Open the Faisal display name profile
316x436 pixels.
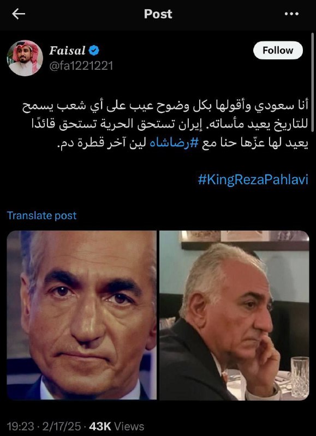(67, 50)
